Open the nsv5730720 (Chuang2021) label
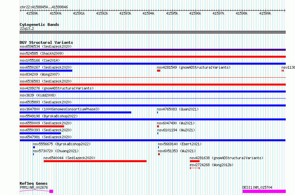 (x=56, y=151)
